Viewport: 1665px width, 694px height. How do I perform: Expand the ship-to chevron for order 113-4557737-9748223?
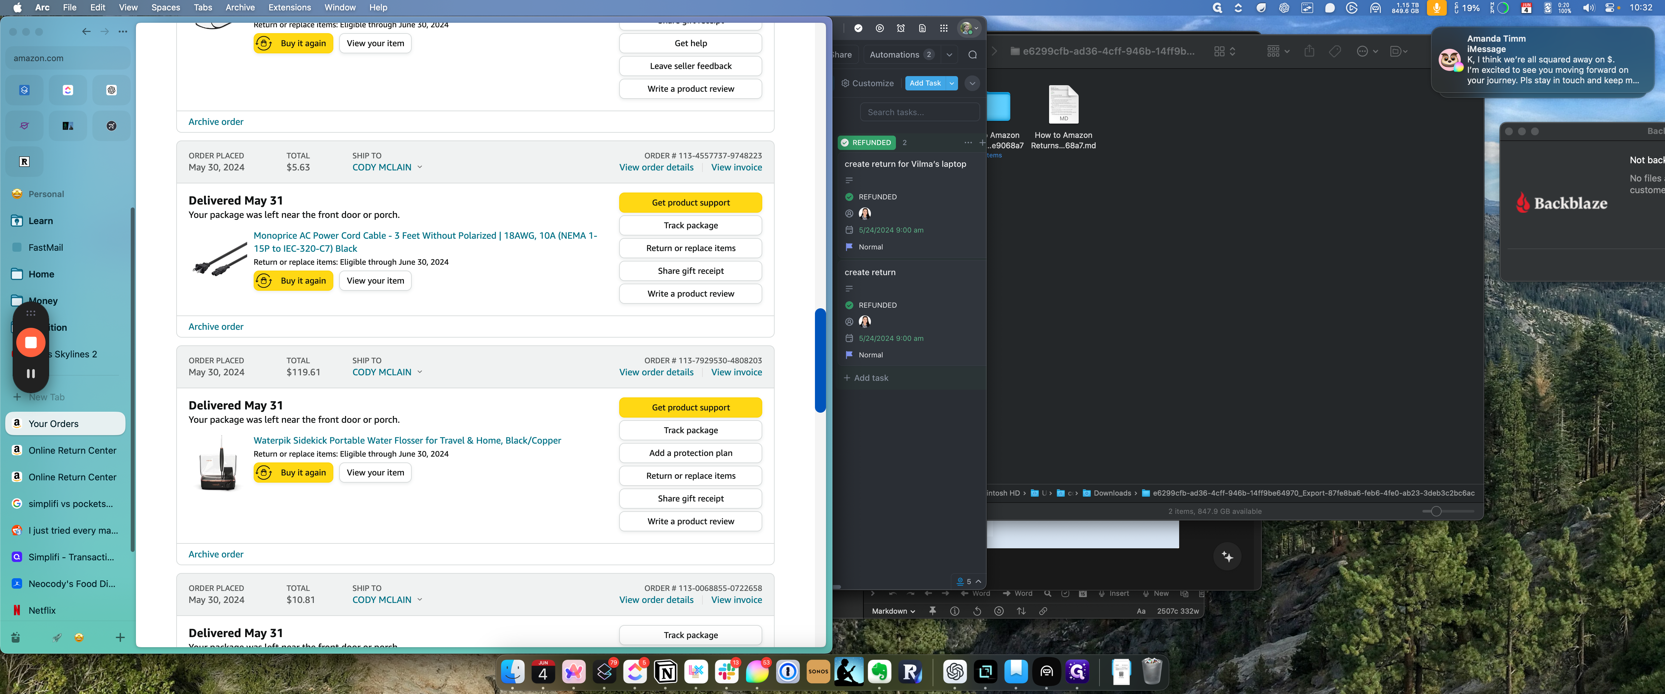[x=420, y=167]
